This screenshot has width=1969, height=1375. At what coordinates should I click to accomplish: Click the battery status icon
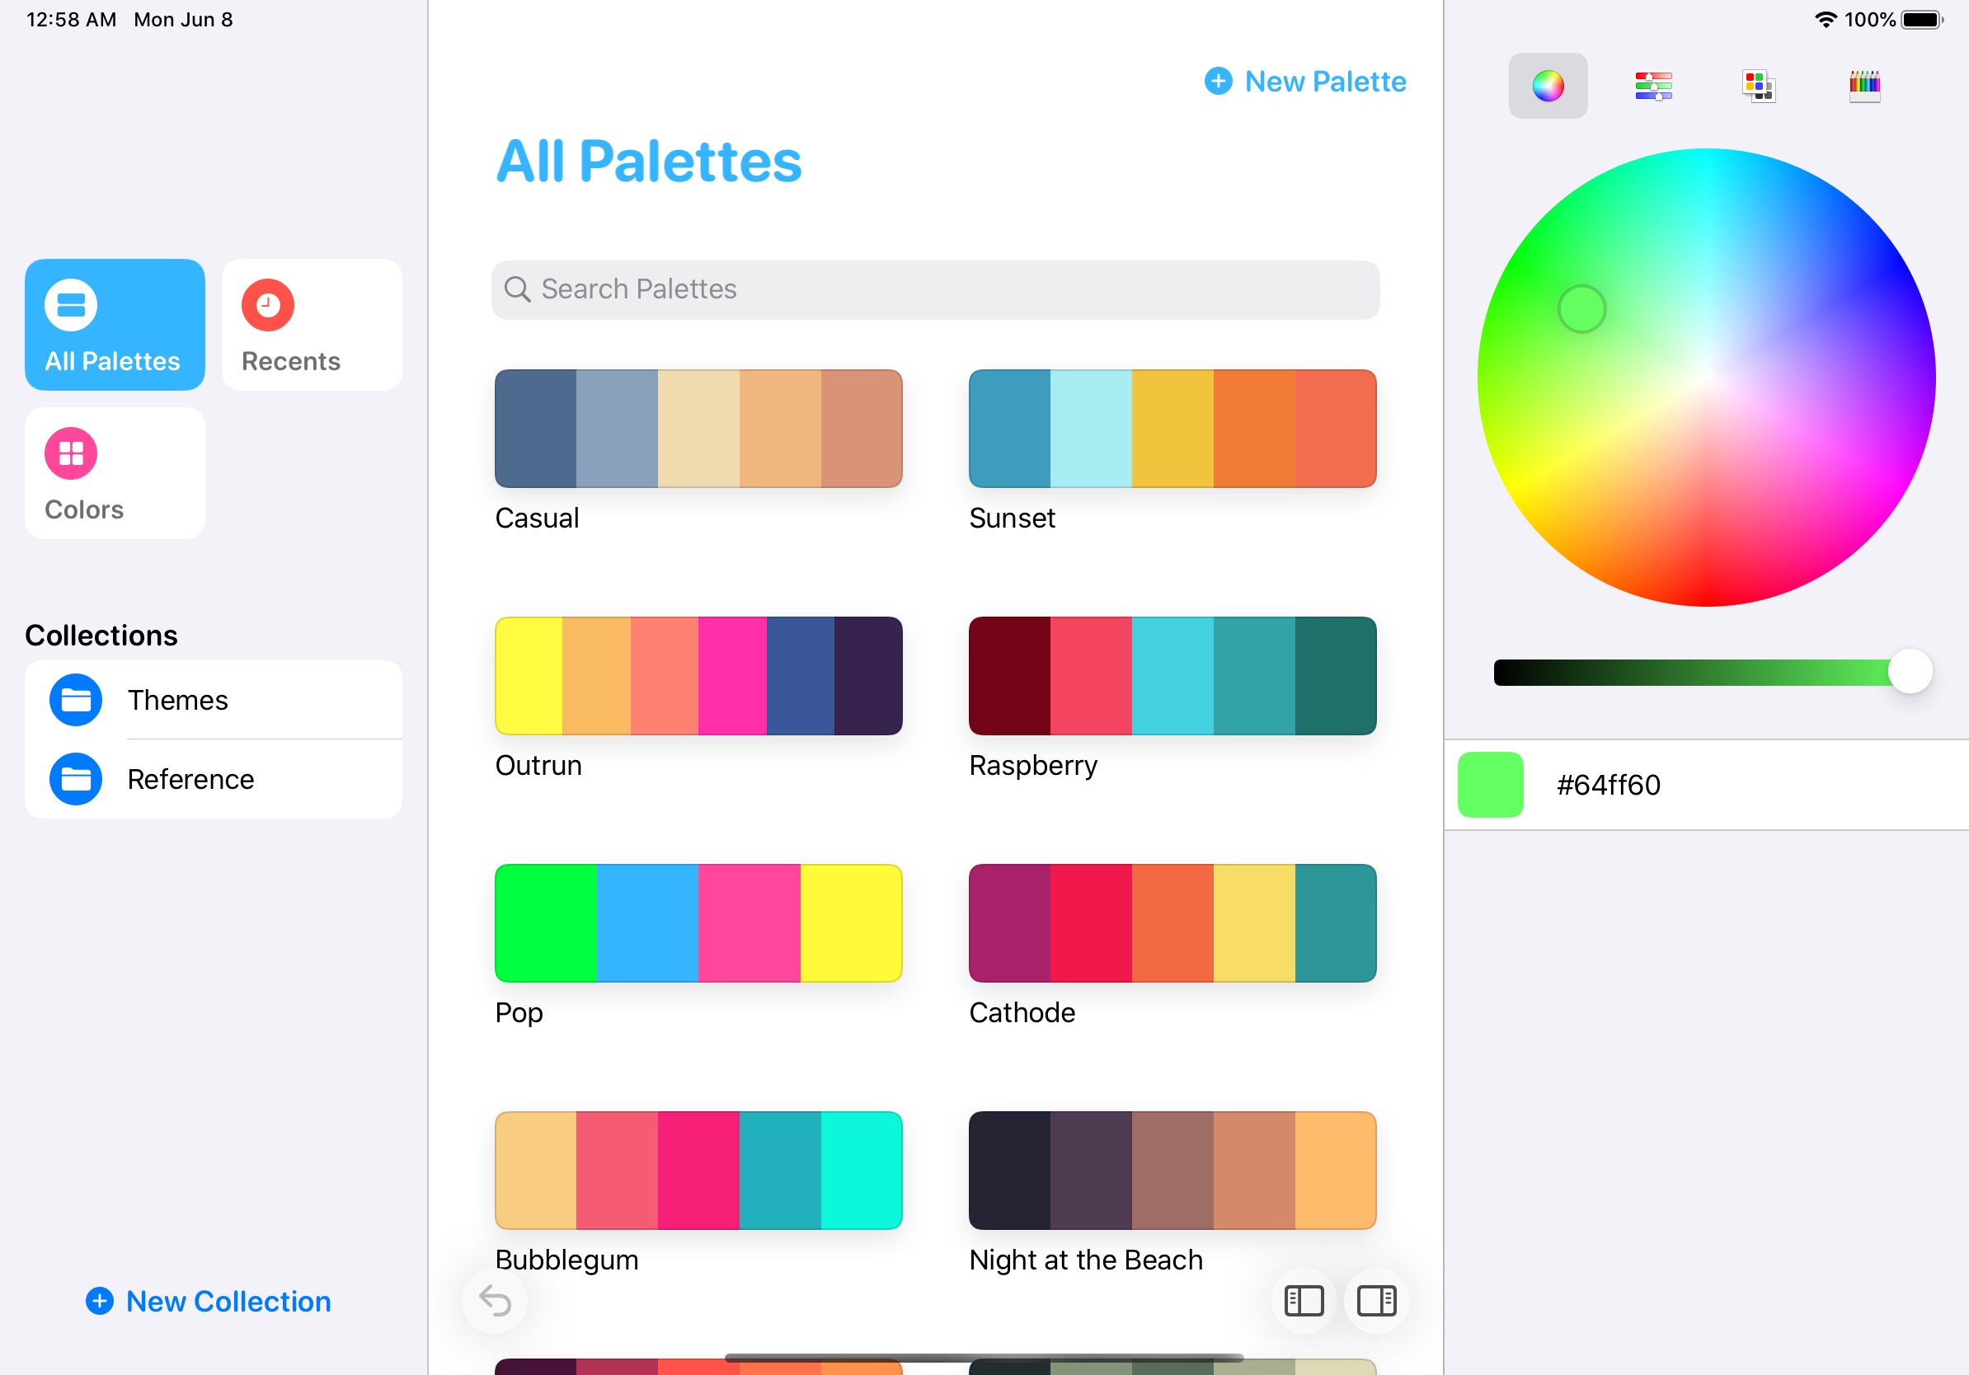coord(1922,19)
